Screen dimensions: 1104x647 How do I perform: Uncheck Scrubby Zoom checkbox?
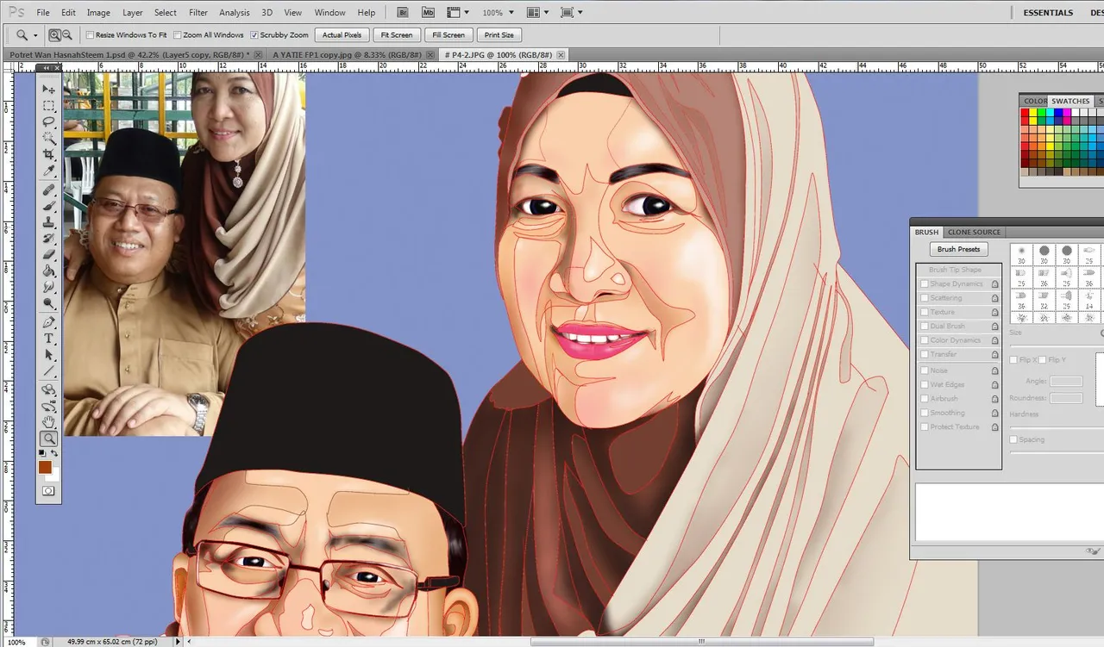(x=254, y=35)
